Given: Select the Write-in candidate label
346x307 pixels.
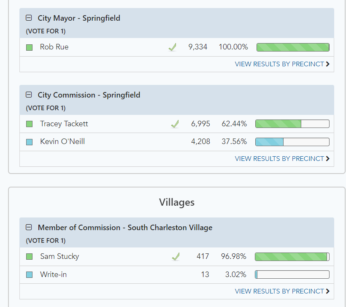Looking at the screenshot, I should [54, 274].
